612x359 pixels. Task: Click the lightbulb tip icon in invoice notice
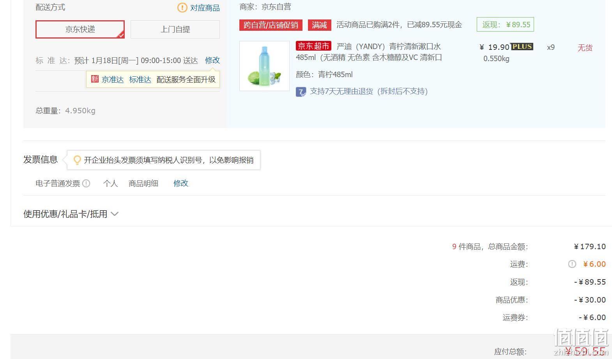(x=77, y=160)
